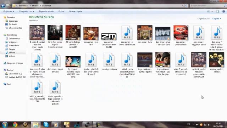
Task: Select Equipo in the navigation pane
Action: (10, 70)
